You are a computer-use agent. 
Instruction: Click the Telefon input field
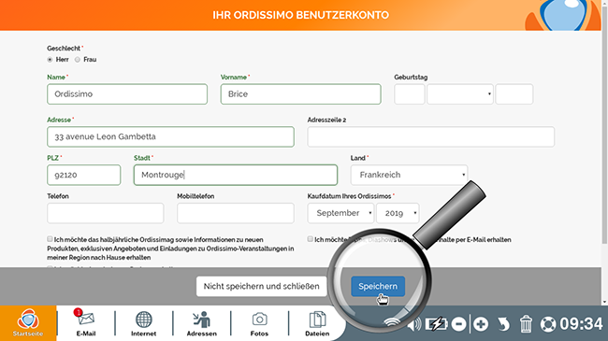[x=106, y=213]
